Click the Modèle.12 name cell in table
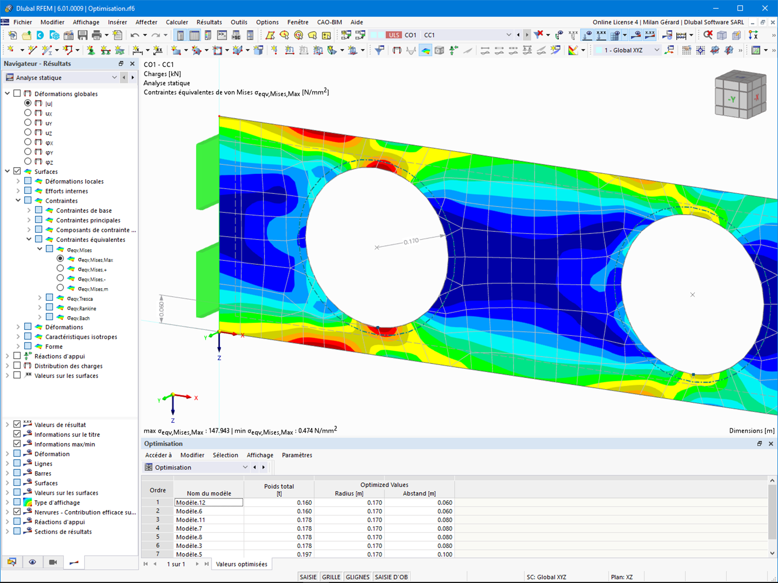778x583 pixels. pyautogui.click(x=209, y=502)
